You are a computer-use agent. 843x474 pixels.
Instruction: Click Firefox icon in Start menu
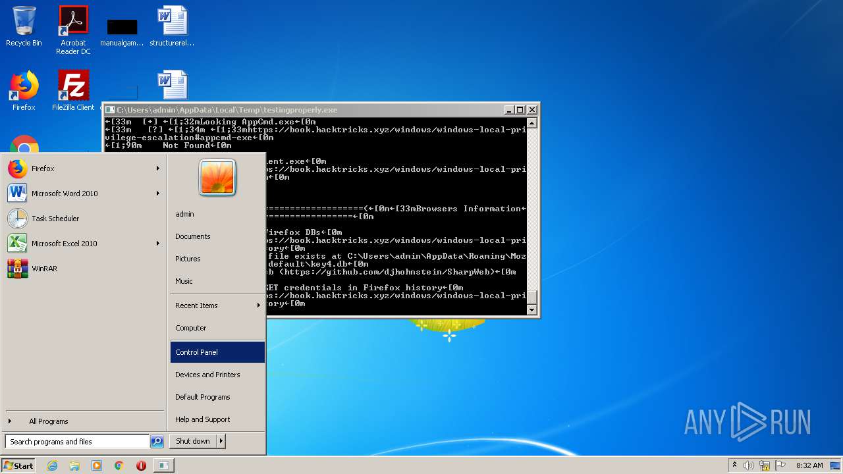coord(18,169)
